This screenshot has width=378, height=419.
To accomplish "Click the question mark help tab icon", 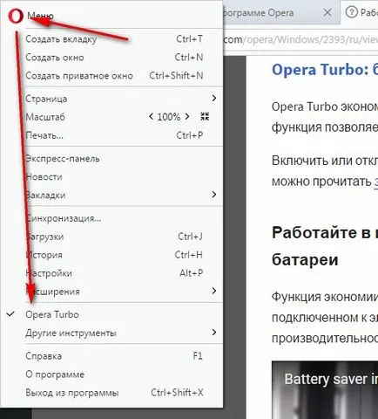I will tap(352, 12).
